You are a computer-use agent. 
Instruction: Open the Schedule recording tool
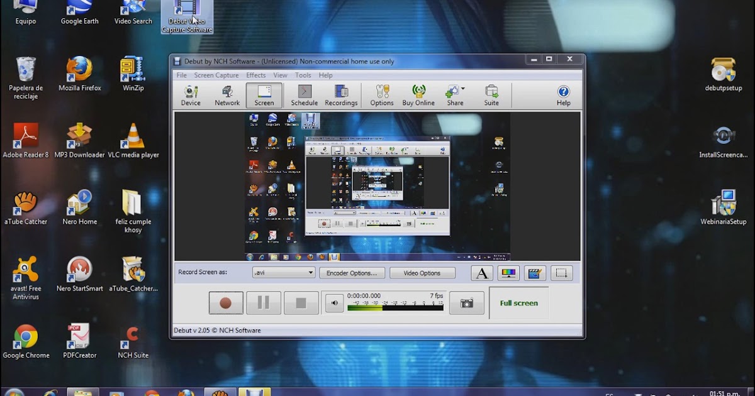pos(304,95)
